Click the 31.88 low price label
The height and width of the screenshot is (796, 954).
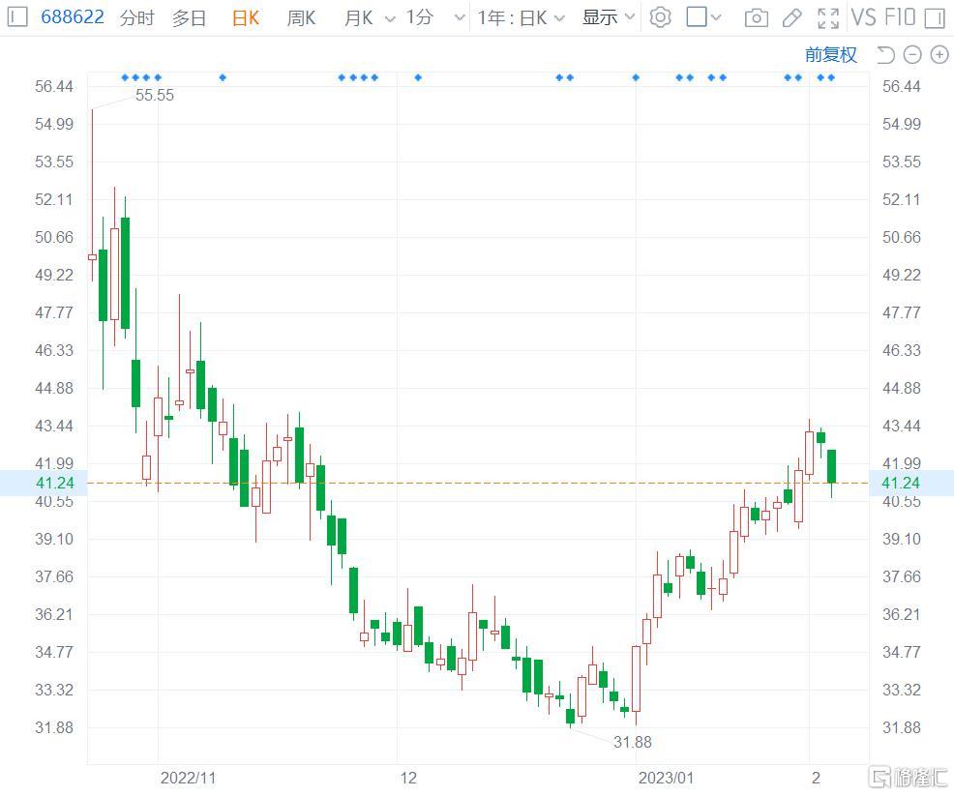[632, 742]
